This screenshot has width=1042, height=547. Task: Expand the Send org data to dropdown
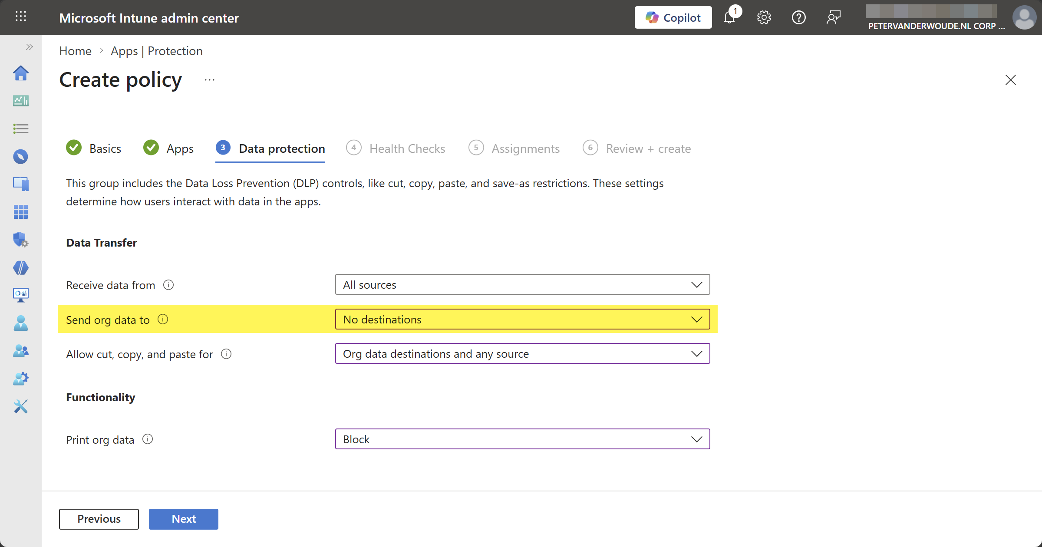point(522,320)
